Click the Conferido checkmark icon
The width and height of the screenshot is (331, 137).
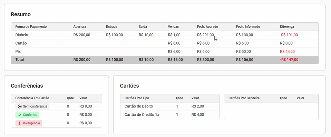[20, 115]
